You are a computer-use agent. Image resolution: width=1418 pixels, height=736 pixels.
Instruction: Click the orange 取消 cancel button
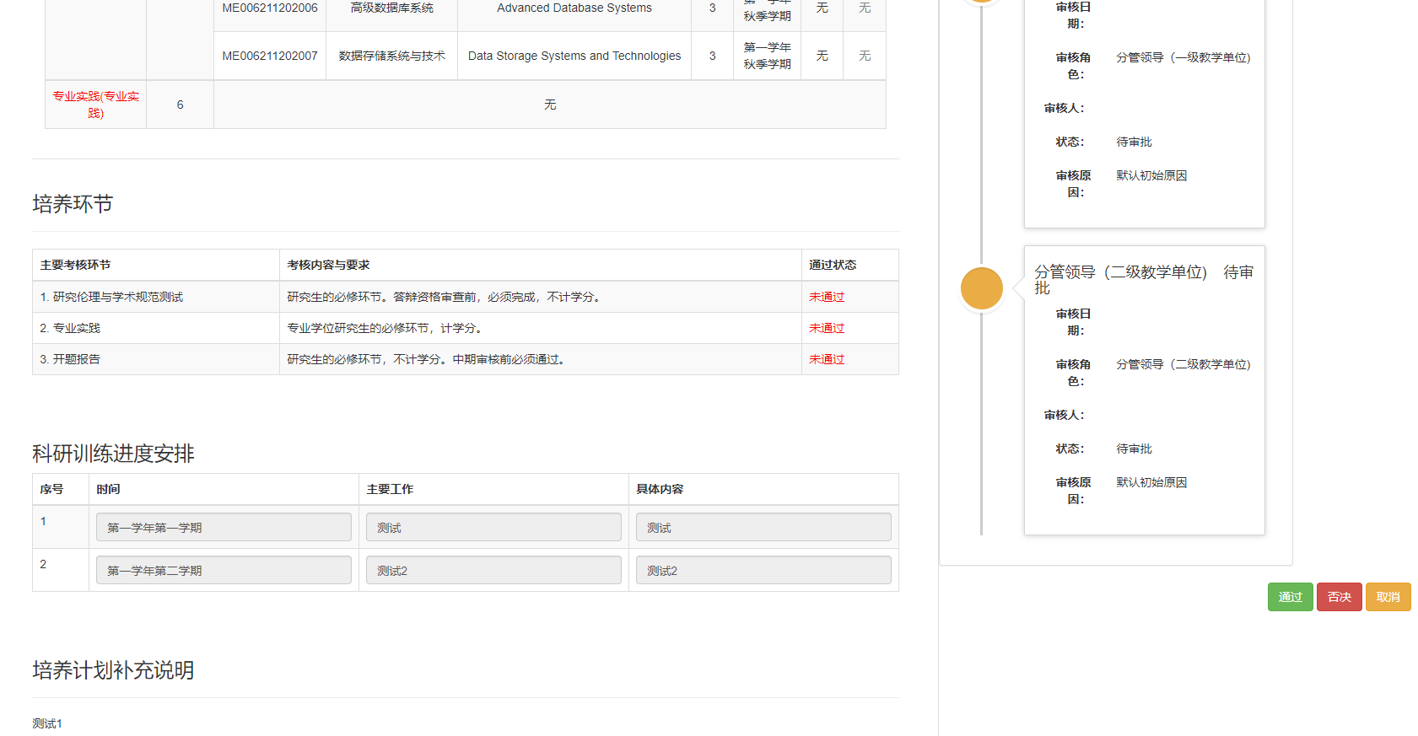pos(1388,597)
